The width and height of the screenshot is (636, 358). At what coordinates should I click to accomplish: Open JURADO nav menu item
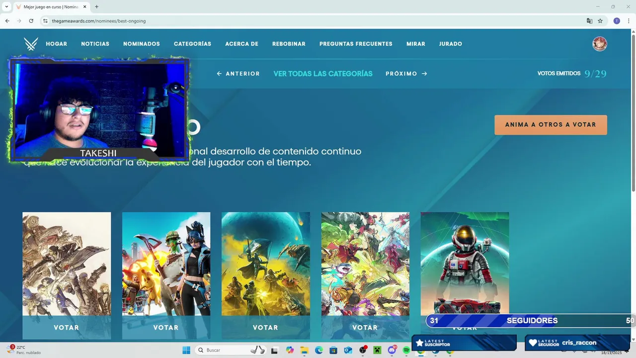(450, 44)
